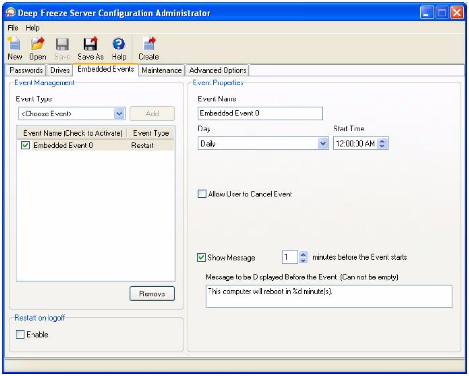Select the Embedded Event 0 list row
The width and height of the screenshot is (469, 376).
(95, 146)
